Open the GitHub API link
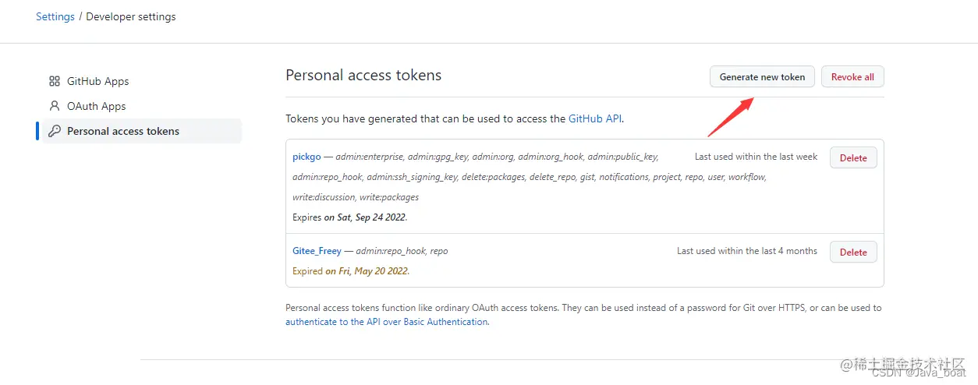Image resolution: width=978 pixels, height=385 pixels. (x=595, y=119)
